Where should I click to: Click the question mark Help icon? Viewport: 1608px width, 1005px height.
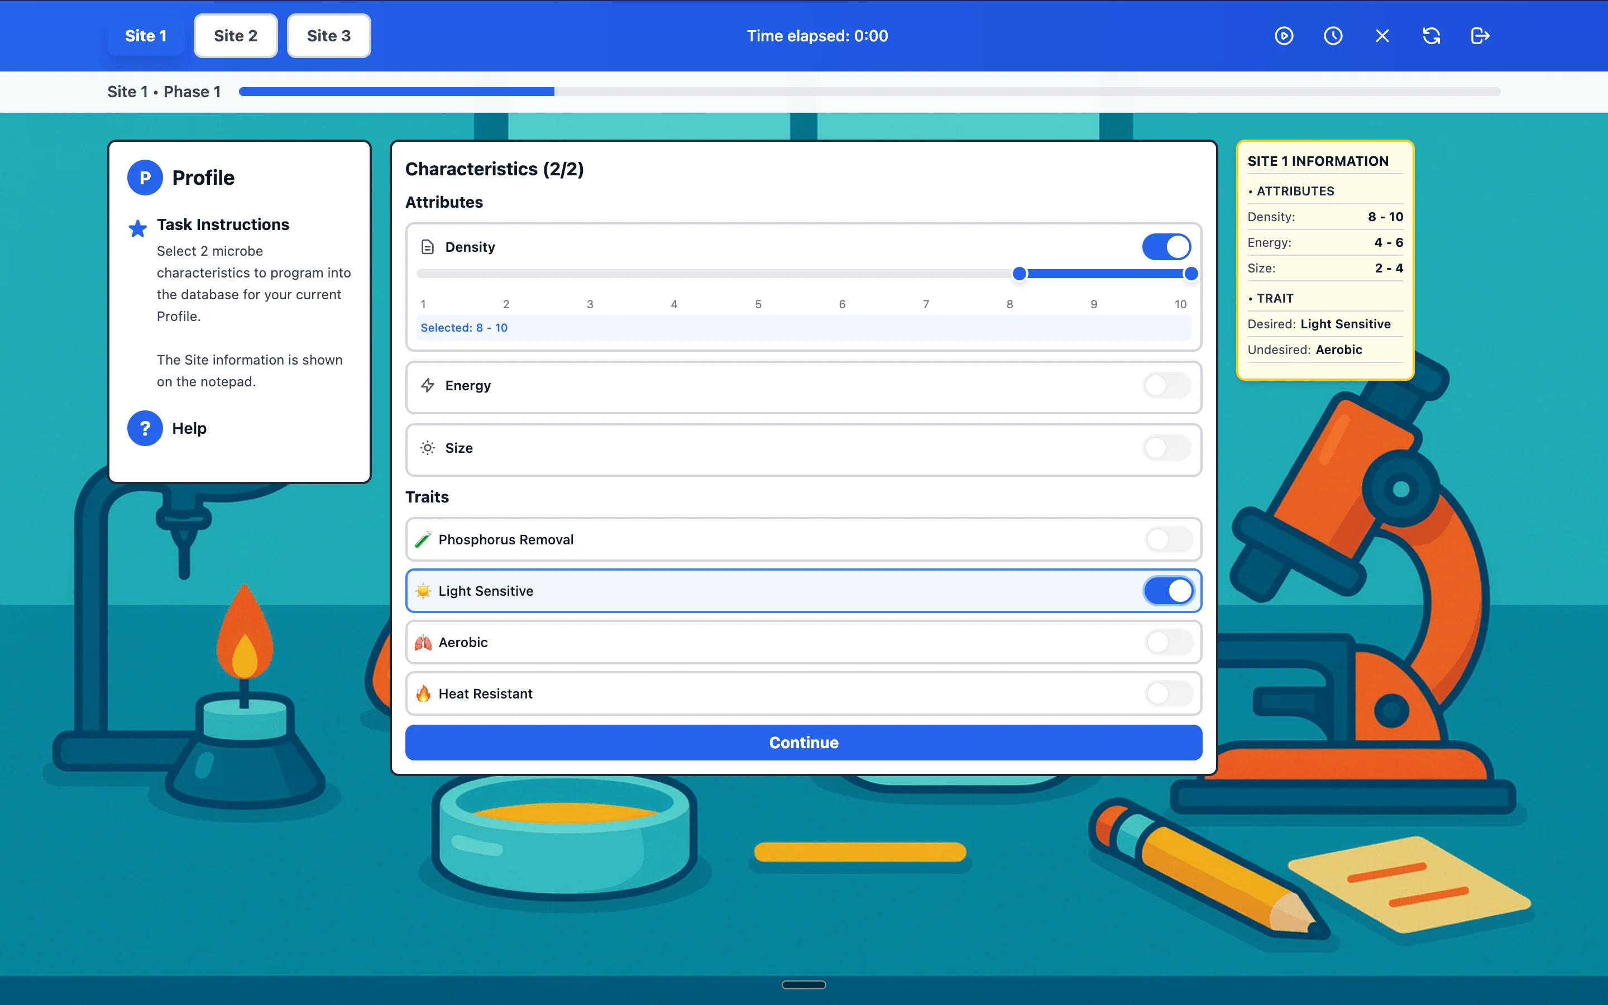[x=145, y=428]
